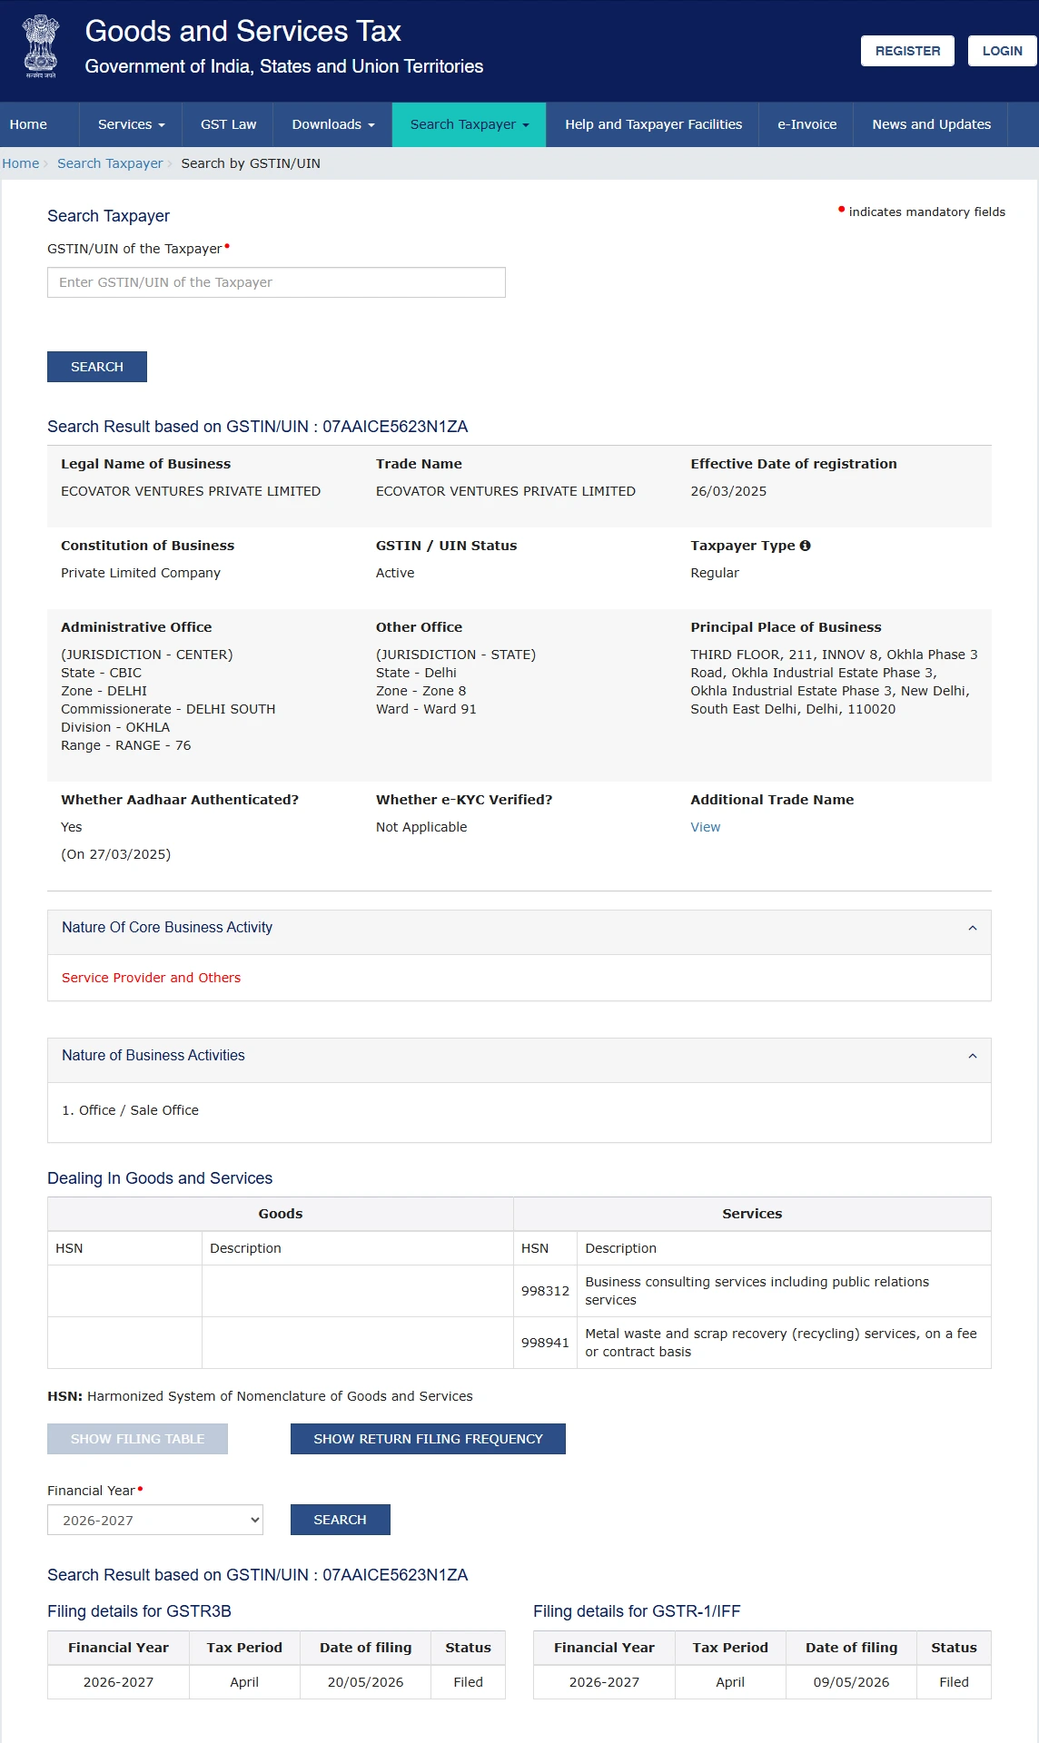Open Help and Taxpayer Facilities
Viewport: 1039px width, 1743px height.
[x=653, y=124]
